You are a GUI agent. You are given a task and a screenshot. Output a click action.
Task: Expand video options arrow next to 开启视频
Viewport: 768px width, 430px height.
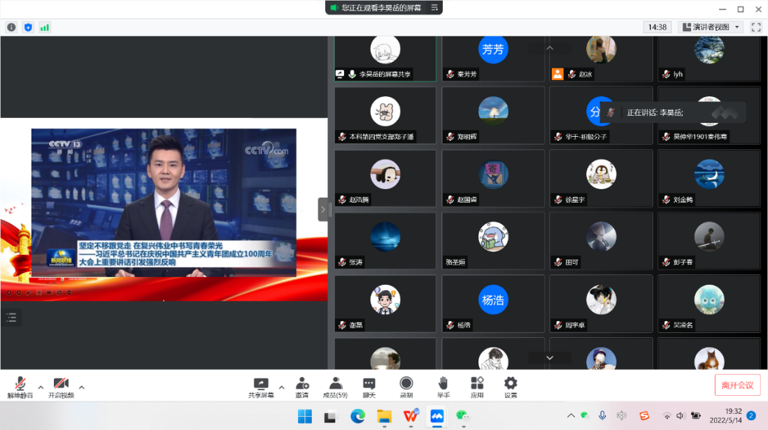click(82, 387)
